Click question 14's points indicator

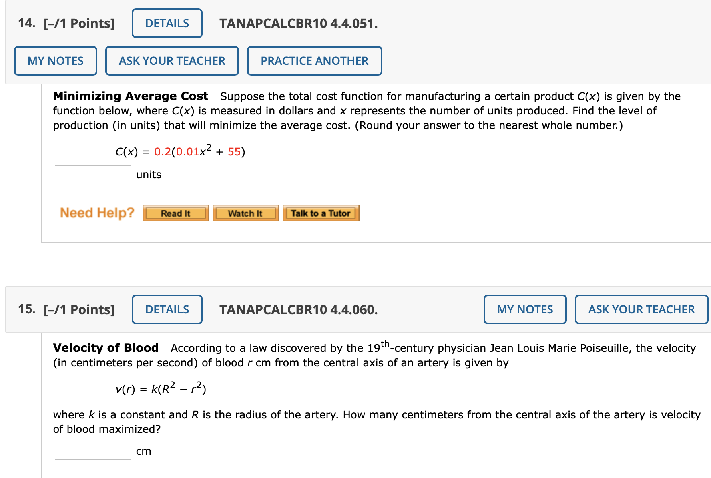(x=79, y=24)
